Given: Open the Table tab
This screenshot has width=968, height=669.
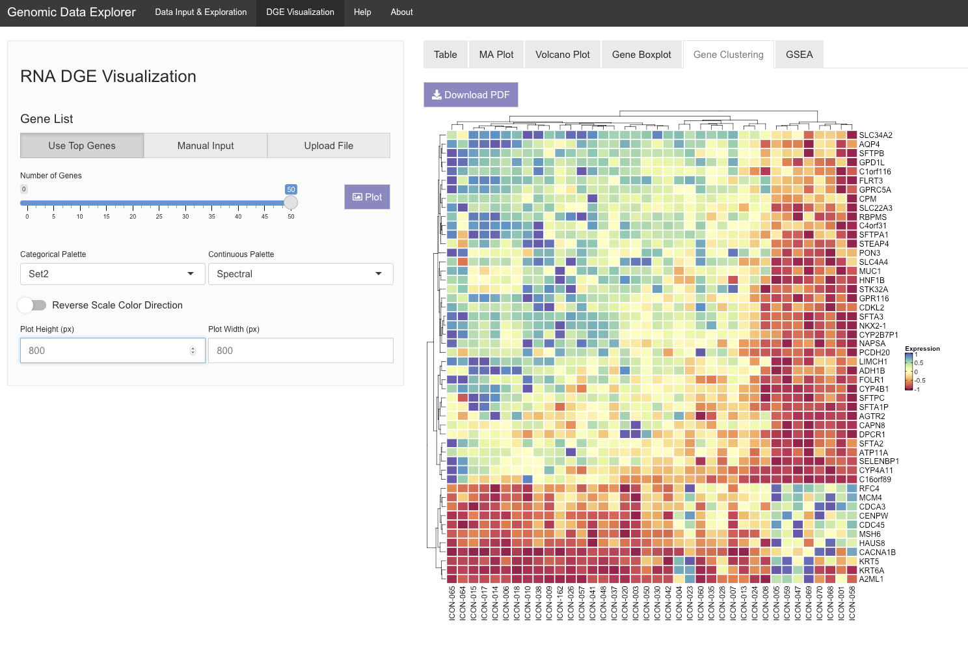Looking at the screenshot, I should point(446,55).
